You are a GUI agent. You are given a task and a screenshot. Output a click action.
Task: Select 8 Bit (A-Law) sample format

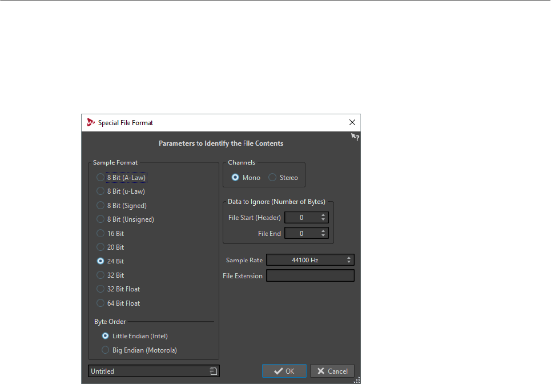pyautogui.click(x=122, y=178)
